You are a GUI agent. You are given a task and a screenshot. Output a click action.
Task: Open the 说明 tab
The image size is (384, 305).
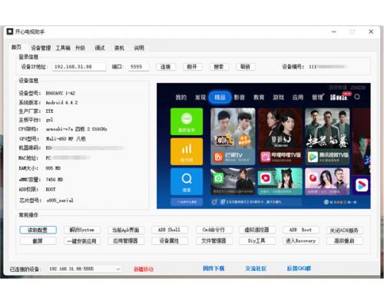[x=139, y=48]
